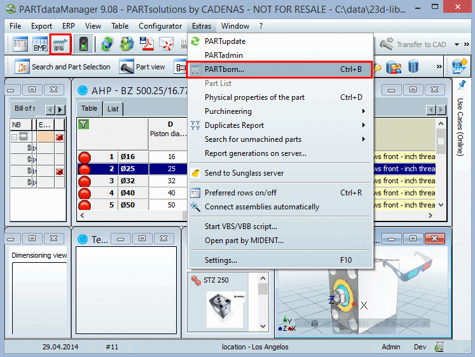Click the send email envelope icon

pyautogui.click(x=167, y=45)
